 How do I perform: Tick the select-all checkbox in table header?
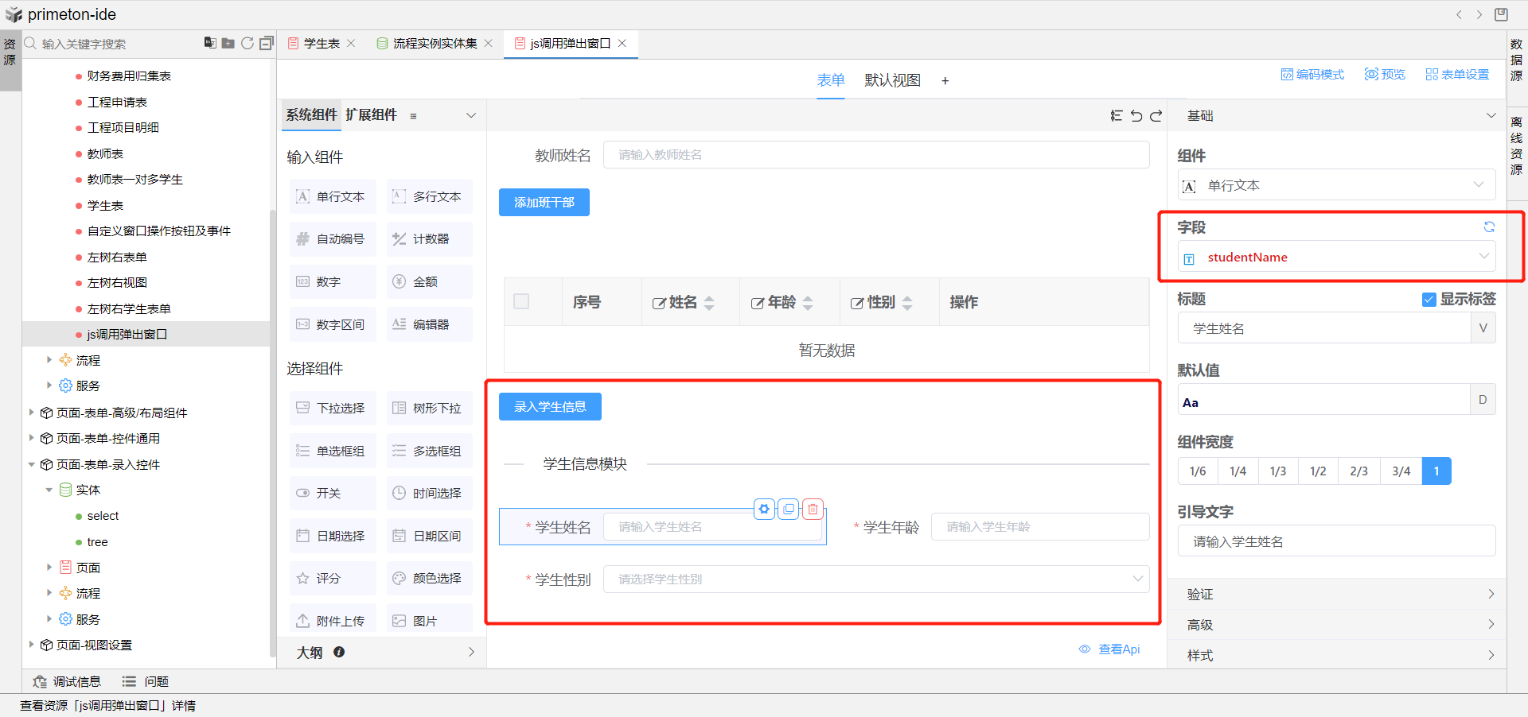[521, 301]
